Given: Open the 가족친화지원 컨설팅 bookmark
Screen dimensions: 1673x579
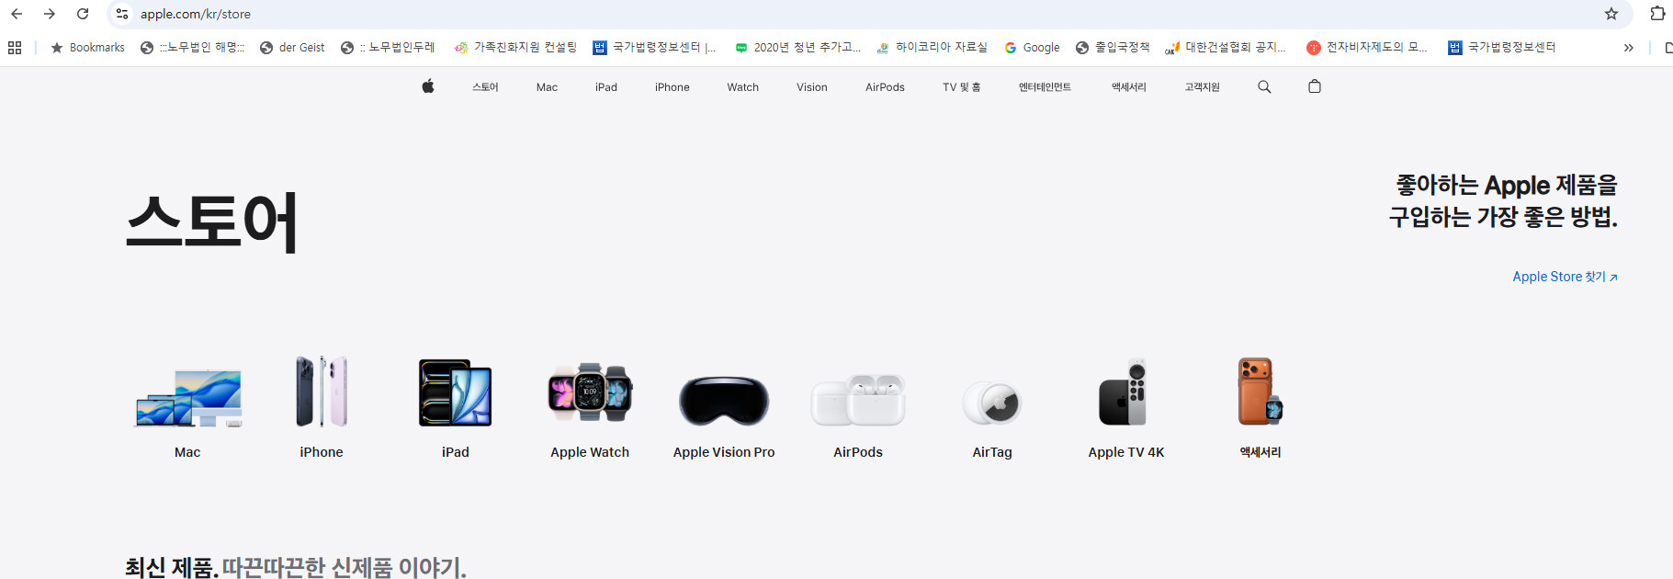Looking at the screenshot, I should (x=515, y=48).
